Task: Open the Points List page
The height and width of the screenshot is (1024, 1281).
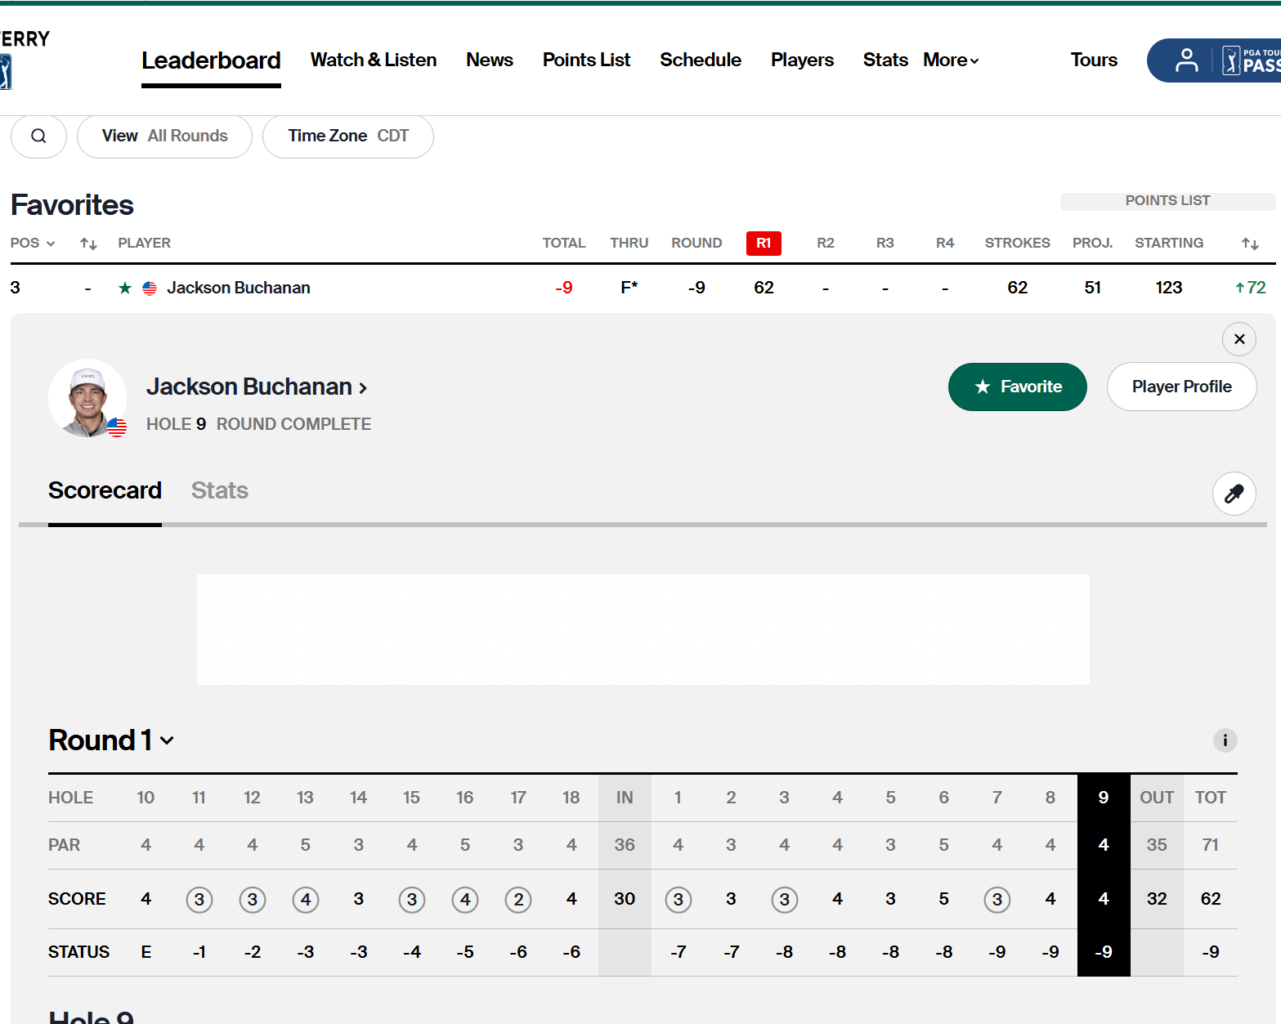Action: click(586, 60)
